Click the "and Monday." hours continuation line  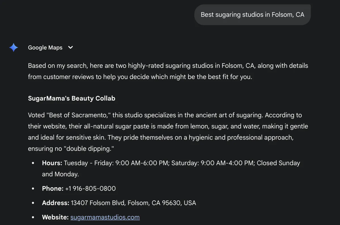(x=60, y=174)
